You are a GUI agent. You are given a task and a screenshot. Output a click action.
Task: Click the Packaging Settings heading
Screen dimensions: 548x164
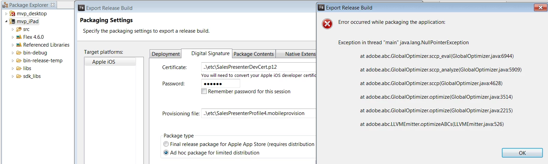[106, 20]
